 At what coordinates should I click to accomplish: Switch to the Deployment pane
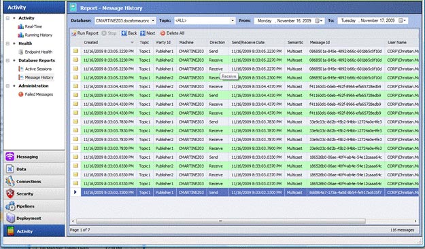[34, 218]
